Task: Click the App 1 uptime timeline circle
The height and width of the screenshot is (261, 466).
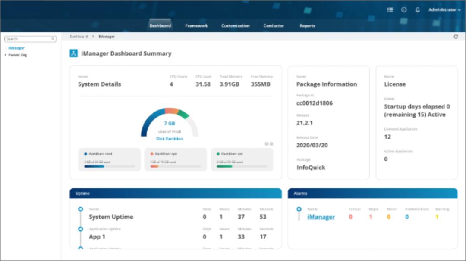Action: pyautogui.click(x=80, y=229)
